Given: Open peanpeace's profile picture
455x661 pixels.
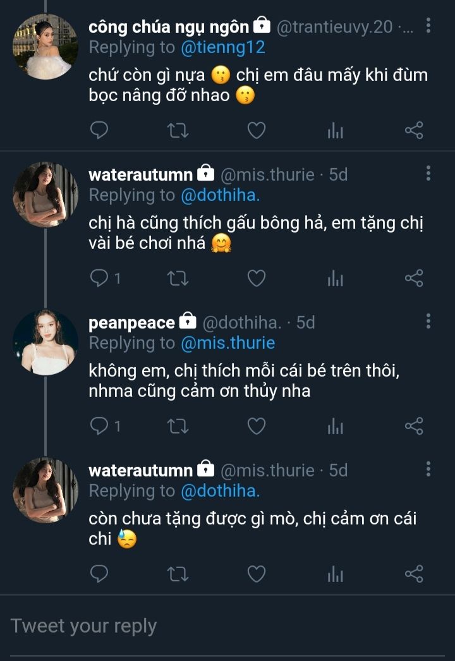Looking at the screenshot, I should click(x=45, y=342).
